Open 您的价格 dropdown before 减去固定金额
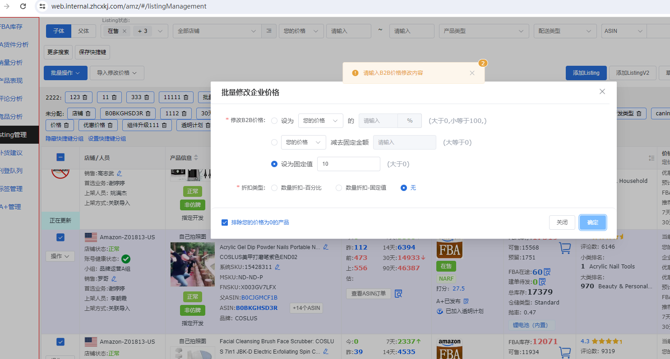 303,142
